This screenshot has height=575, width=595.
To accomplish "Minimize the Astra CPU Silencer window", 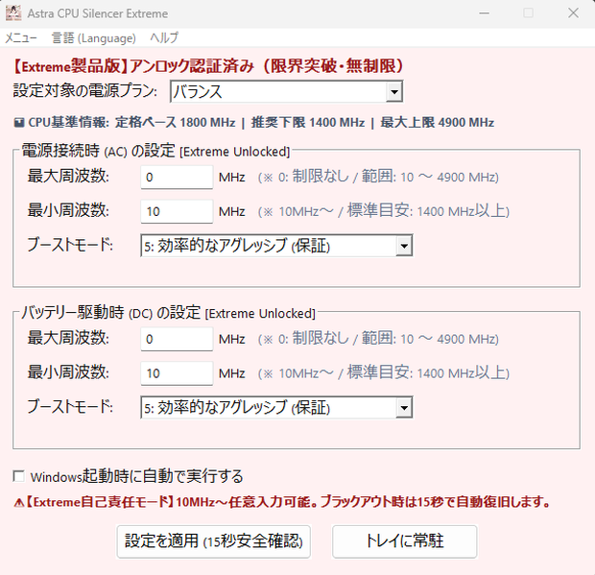I will pyautogui.click(x=484, y=13).
